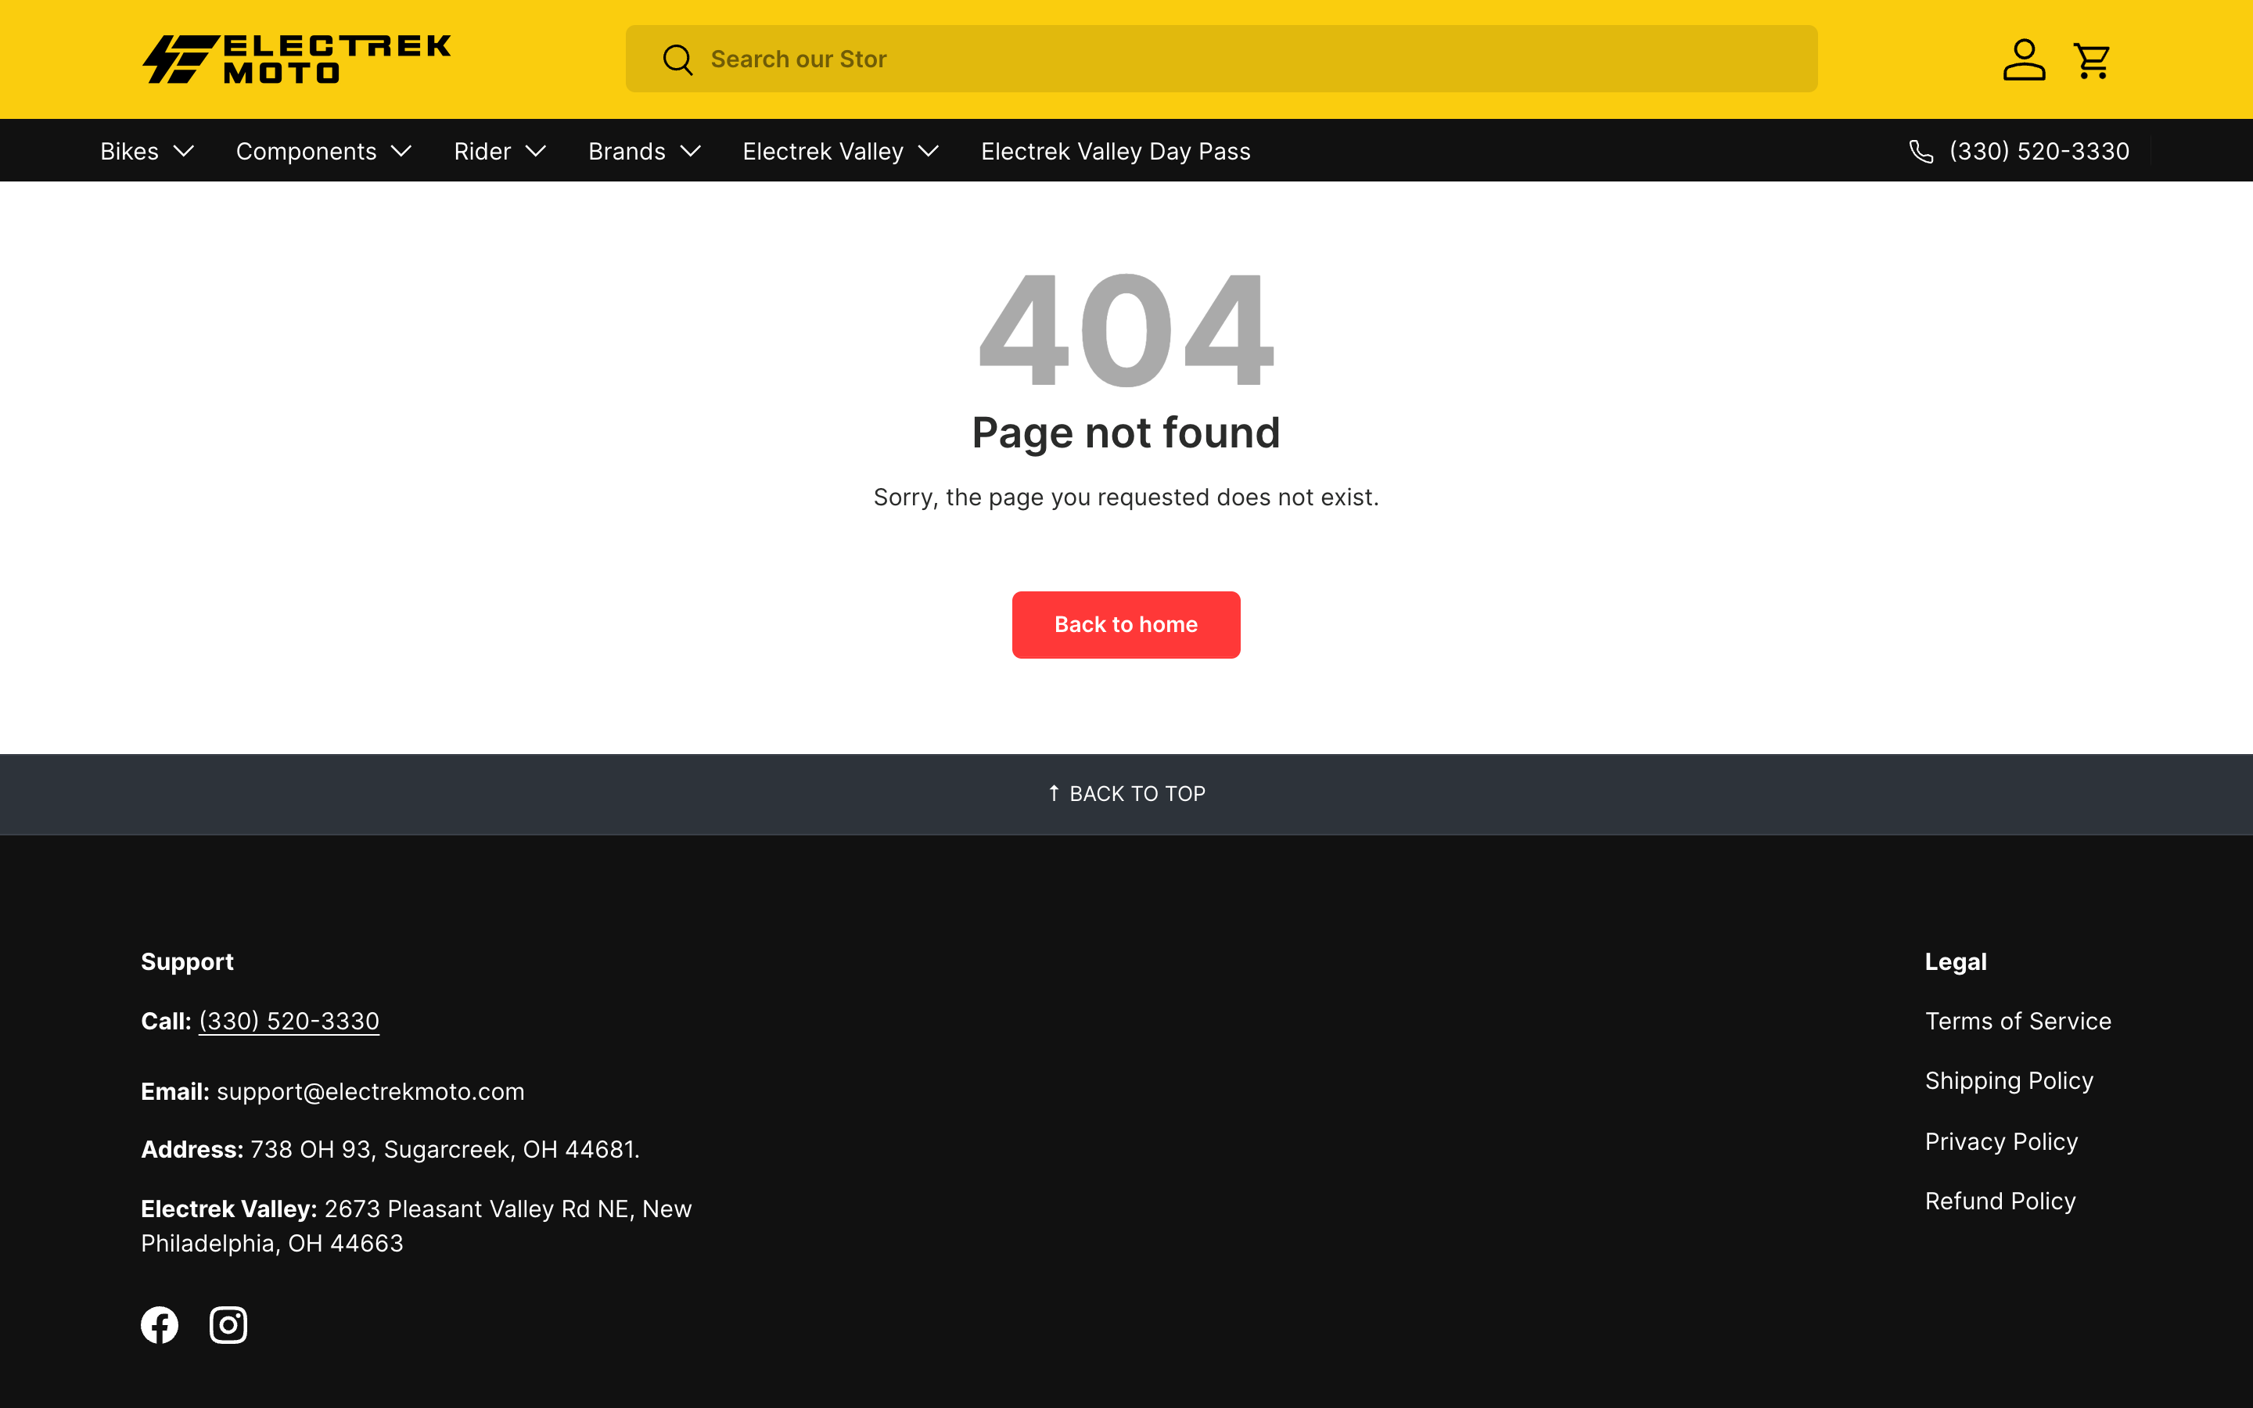The height and width of the screenshot is (1408, 2253).
Task: Click the Back to Top arrow
Action: [1053, 793]
